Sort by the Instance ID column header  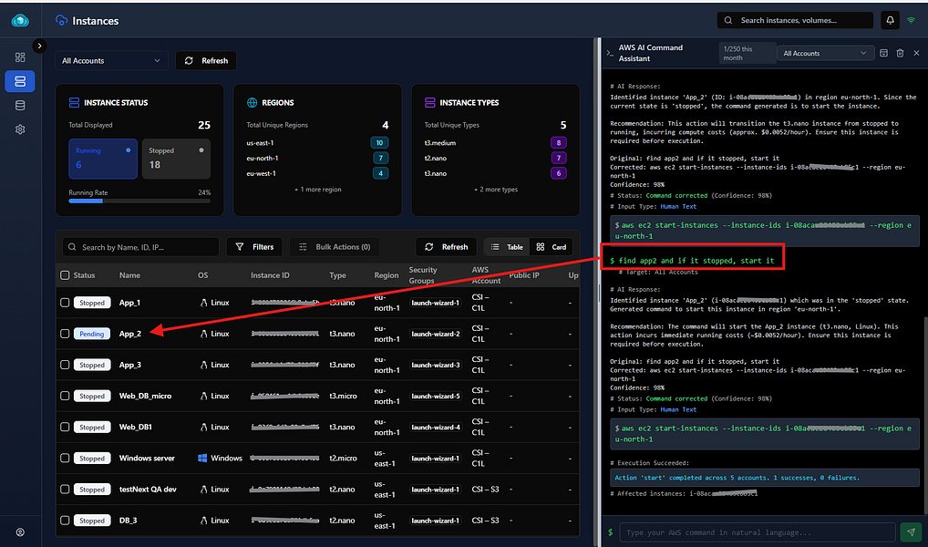270,275
